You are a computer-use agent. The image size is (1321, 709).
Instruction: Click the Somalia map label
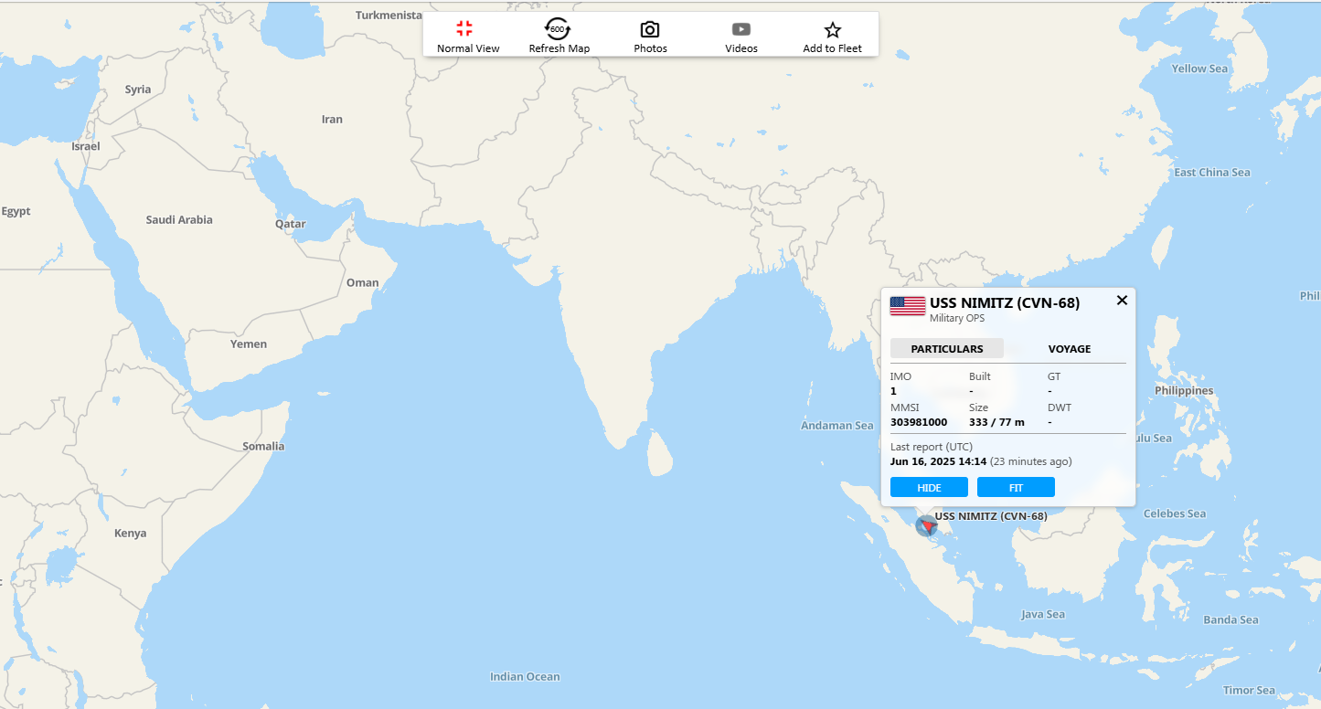click(263, 446)
